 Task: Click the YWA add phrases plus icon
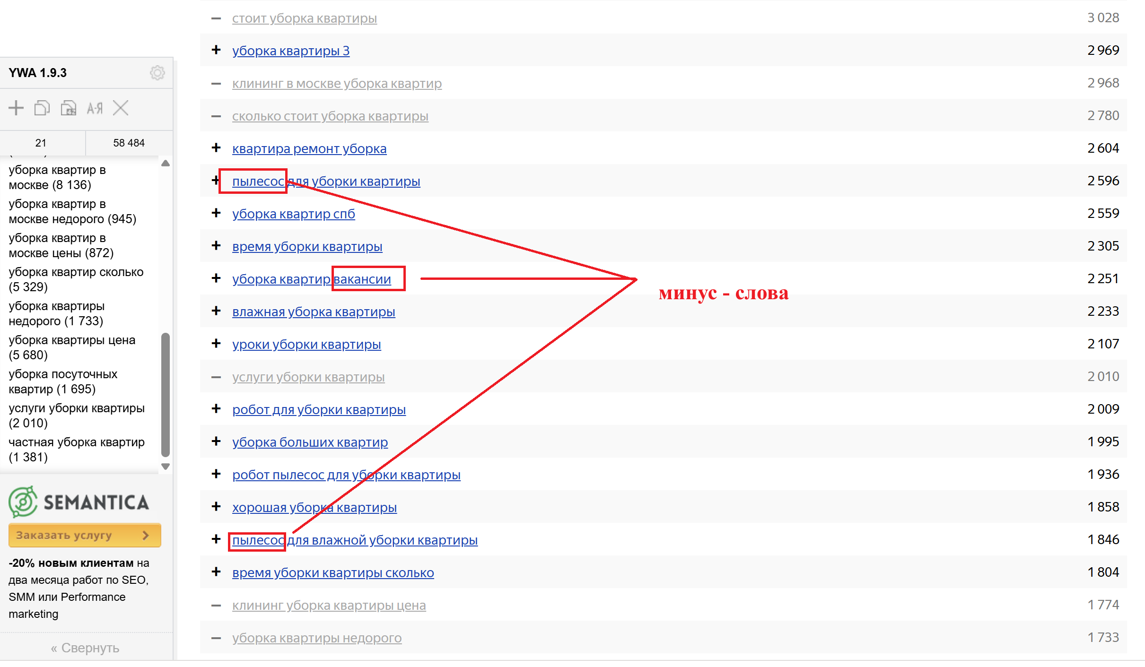(x=16, y=108)
